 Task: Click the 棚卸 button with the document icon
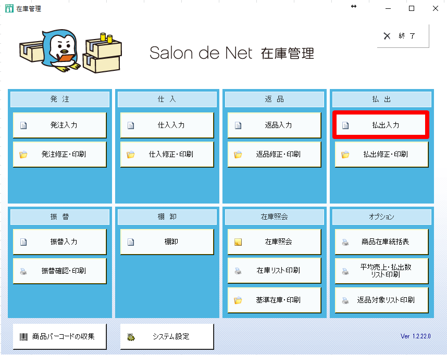click(x=167, y=242)
